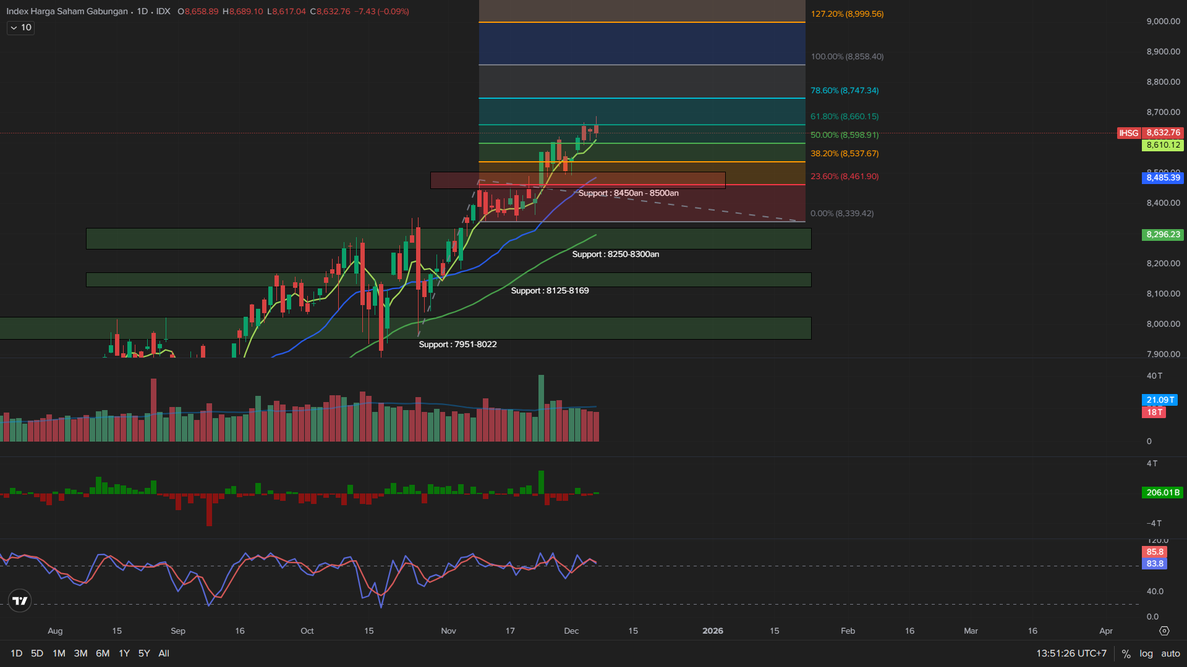Click the 1D interval in chart legend
Viewport: 1187px width, 667px height.
click(x=142, y=11)
